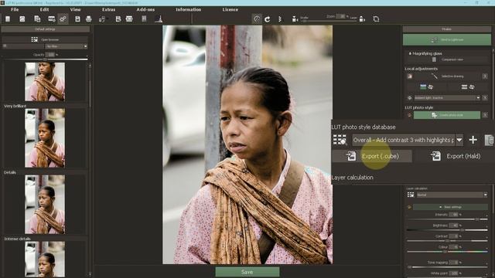This screenshot has width=495, height=278.
Task: Click the highlighted gears toolbar icon
Action: point(63,19)
